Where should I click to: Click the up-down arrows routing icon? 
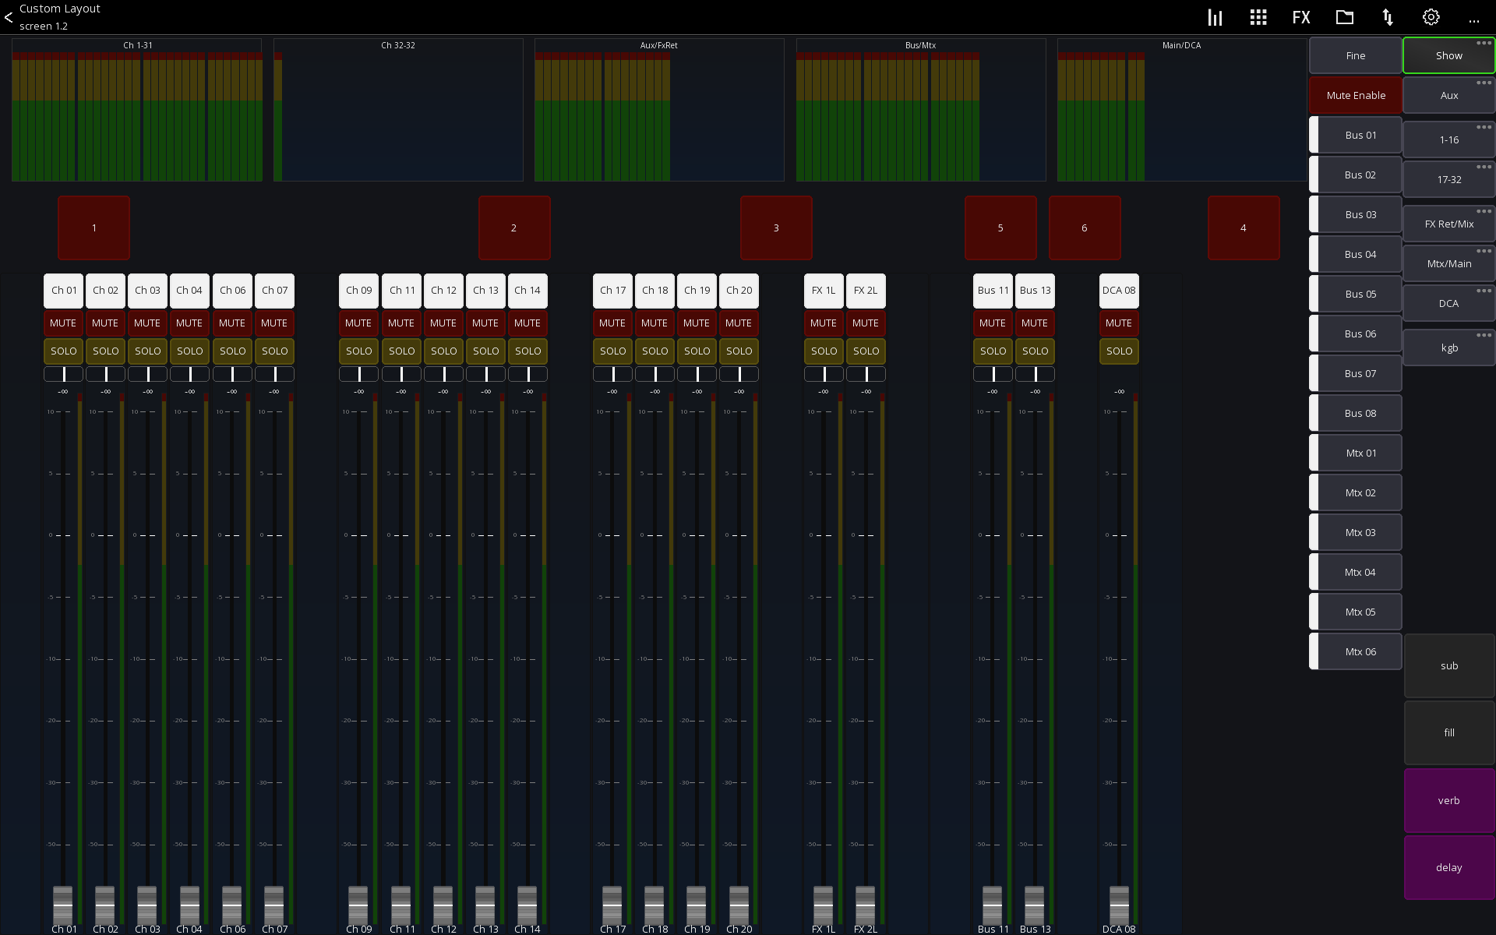(x=1388, y=17)
